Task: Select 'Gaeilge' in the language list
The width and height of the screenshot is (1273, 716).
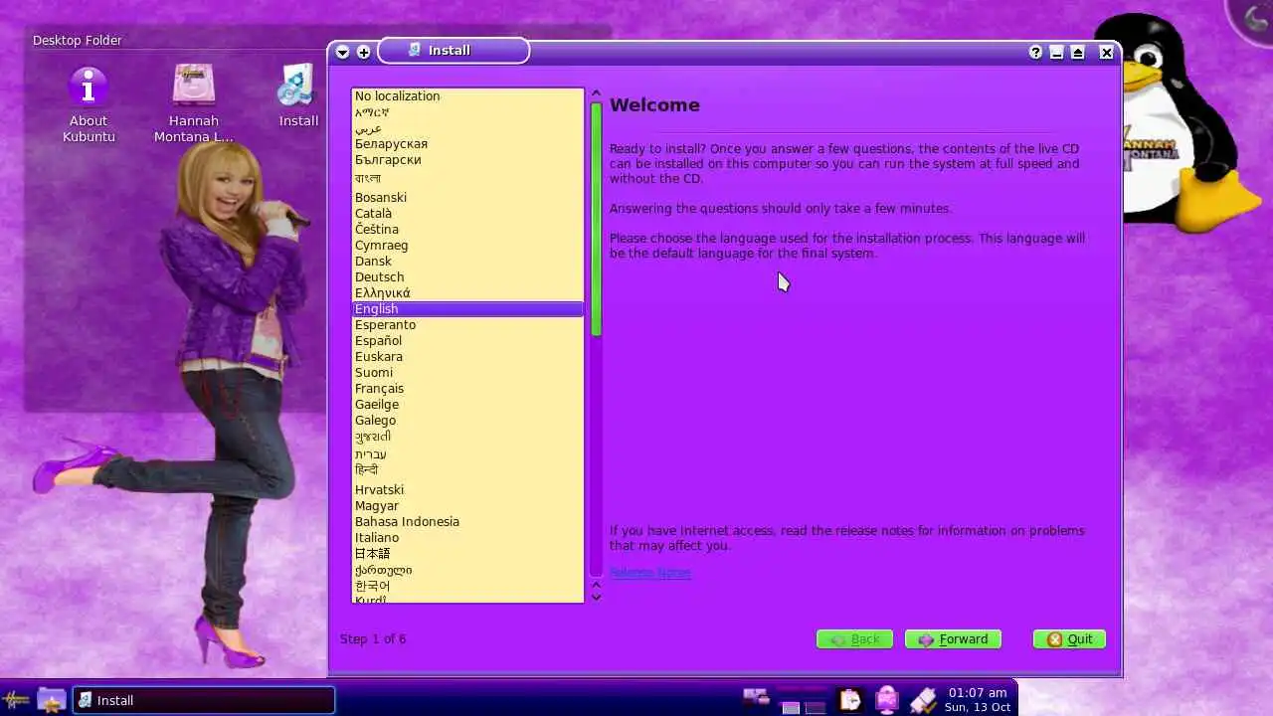Action: [467, 405]
